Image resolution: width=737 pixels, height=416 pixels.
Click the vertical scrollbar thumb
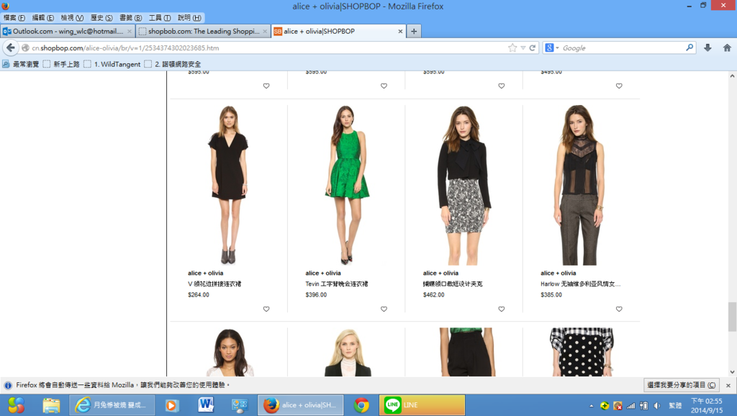pos(732,317)
